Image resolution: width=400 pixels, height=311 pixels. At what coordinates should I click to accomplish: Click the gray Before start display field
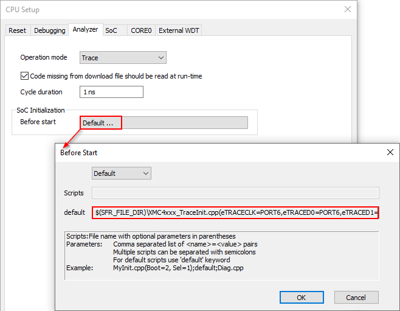point(185,122)
